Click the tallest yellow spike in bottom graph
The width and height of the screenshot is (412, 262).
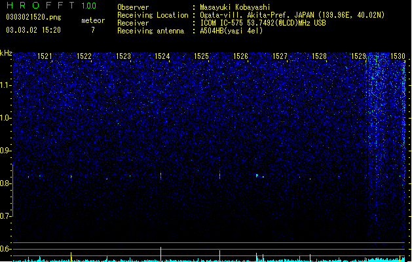(x=161, y=254)
